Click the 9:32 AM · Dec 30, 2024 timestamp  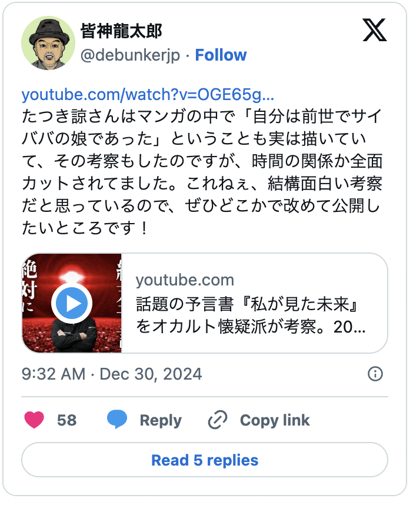112,374
